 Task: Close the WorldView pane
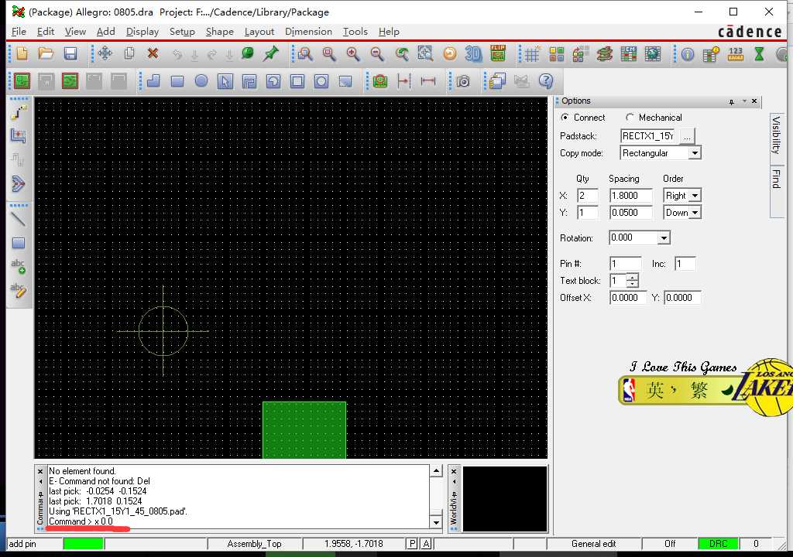point(454,471)
